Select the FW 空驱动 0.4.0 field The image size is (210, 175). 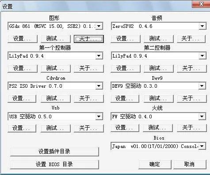(158, 117)
